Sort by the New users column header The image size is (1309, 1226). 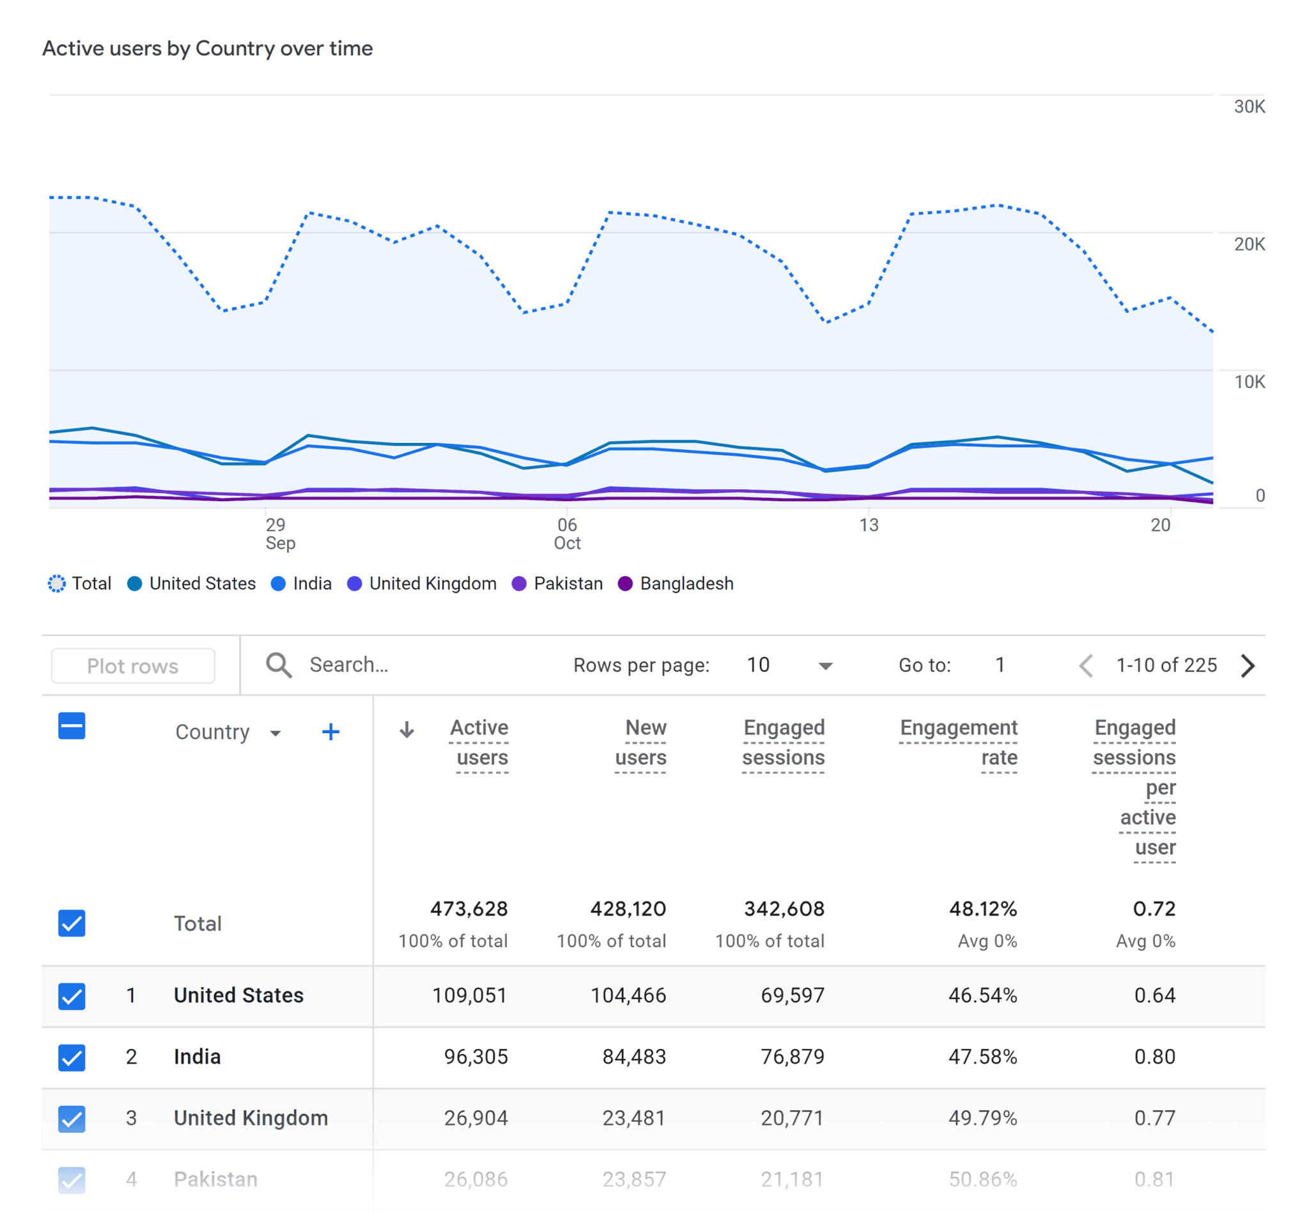pyautogui.click(x=640, y=742)
